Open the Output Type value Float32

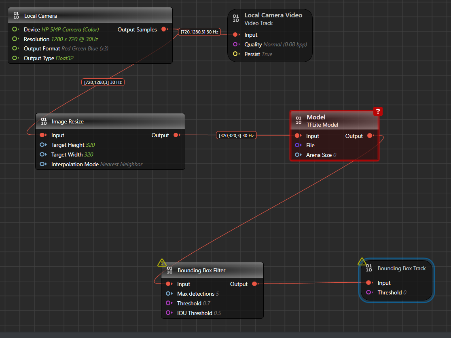(65, 58)
